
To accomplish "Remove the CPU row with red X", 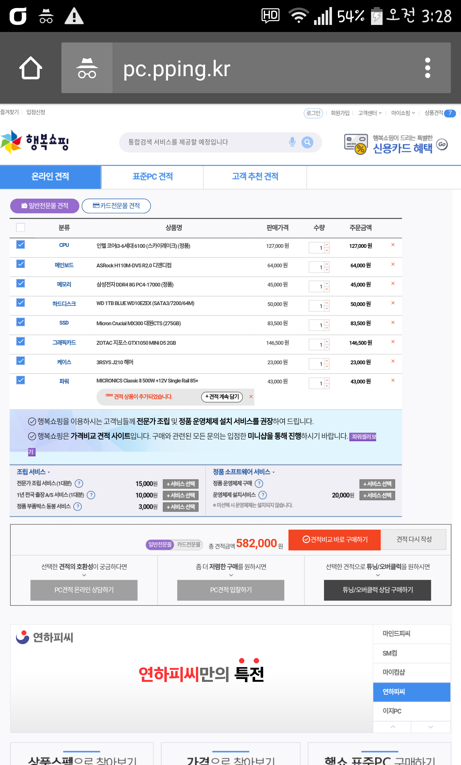I will coord(393,245).
